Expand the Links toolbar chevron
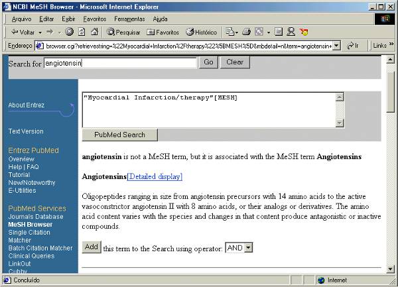Viewport: 398px width, 287px height. [x=391, y=44]
